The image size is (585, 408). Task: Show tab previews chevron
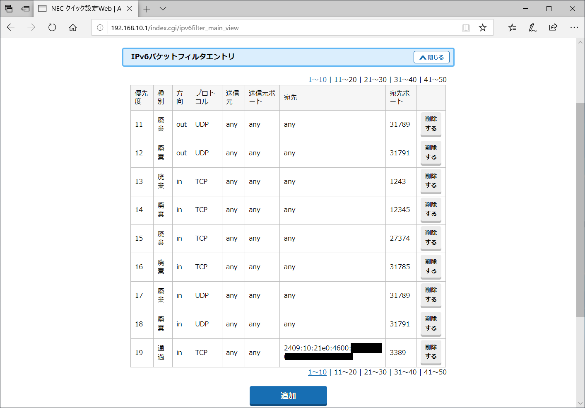163,9
